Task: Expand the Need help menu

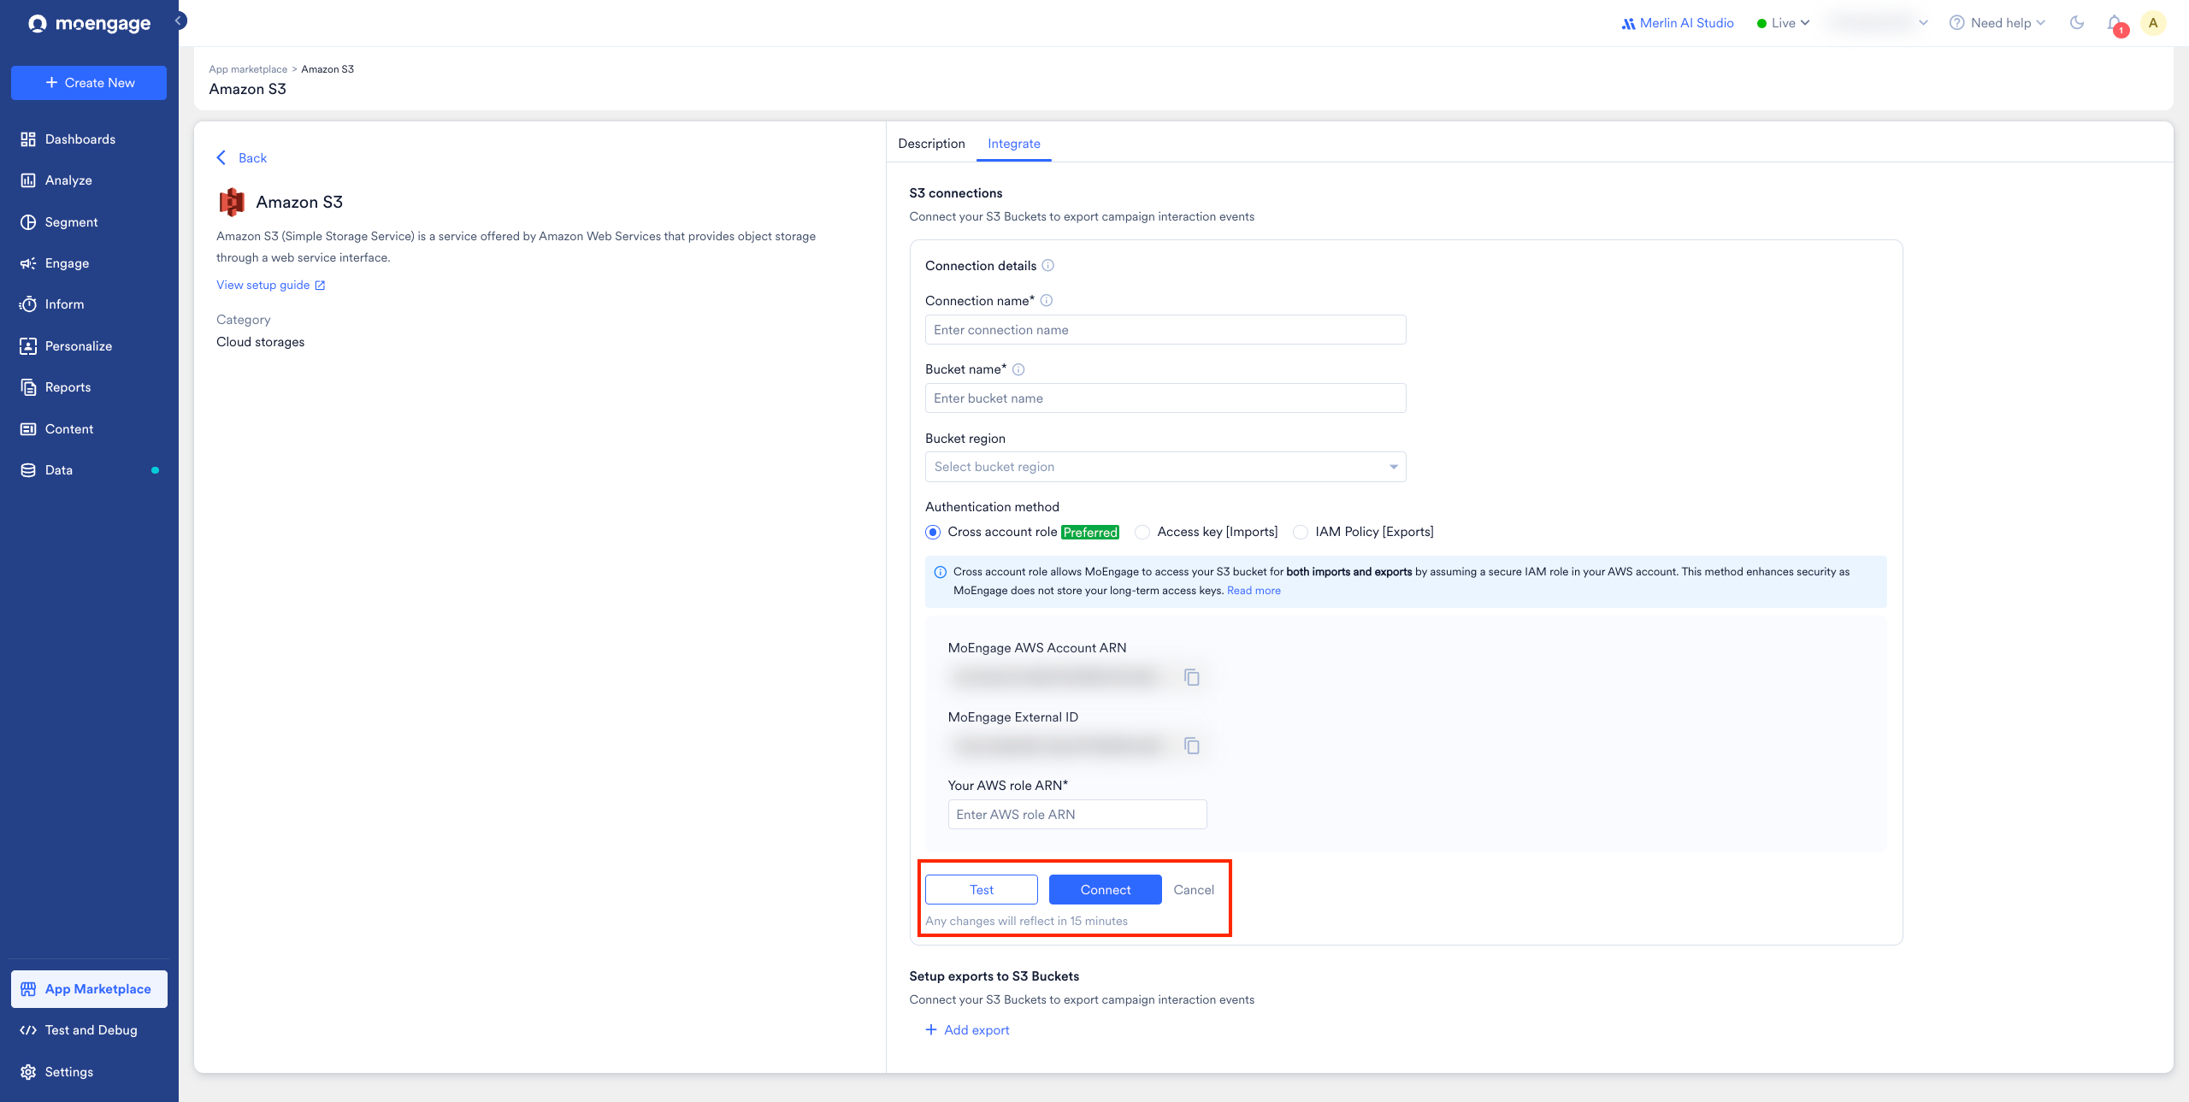Action: coord(1997,23)
